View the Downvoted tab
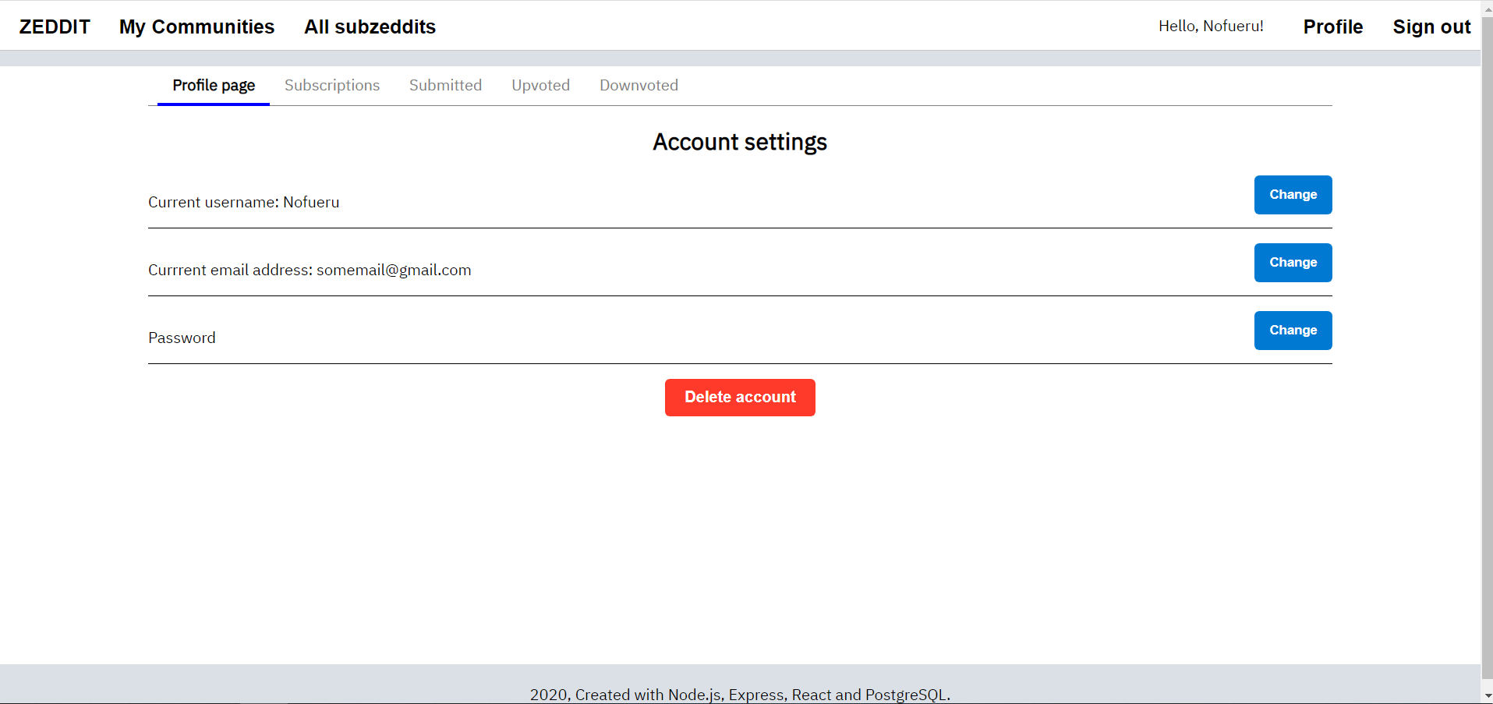This screenshot has height=704, width=1493. click(x=639, y=86)
